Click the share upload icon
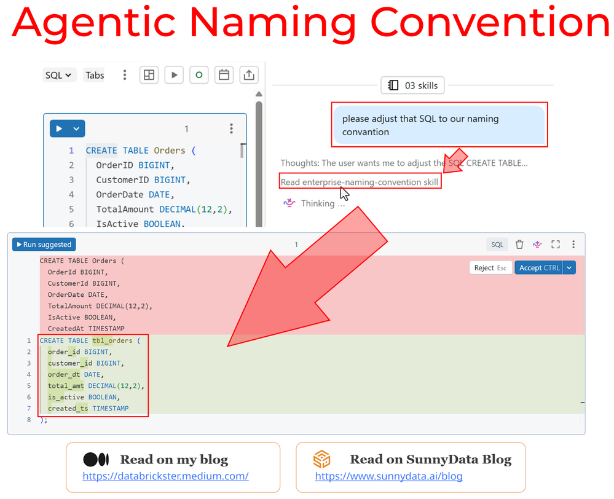 pos(249,75)
